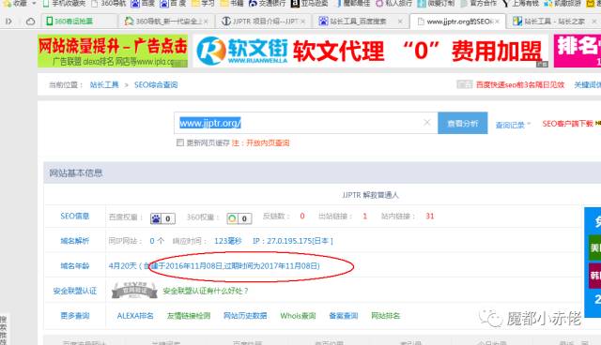Open the 软文街 软文代理 ad banner

click(370, 51)
